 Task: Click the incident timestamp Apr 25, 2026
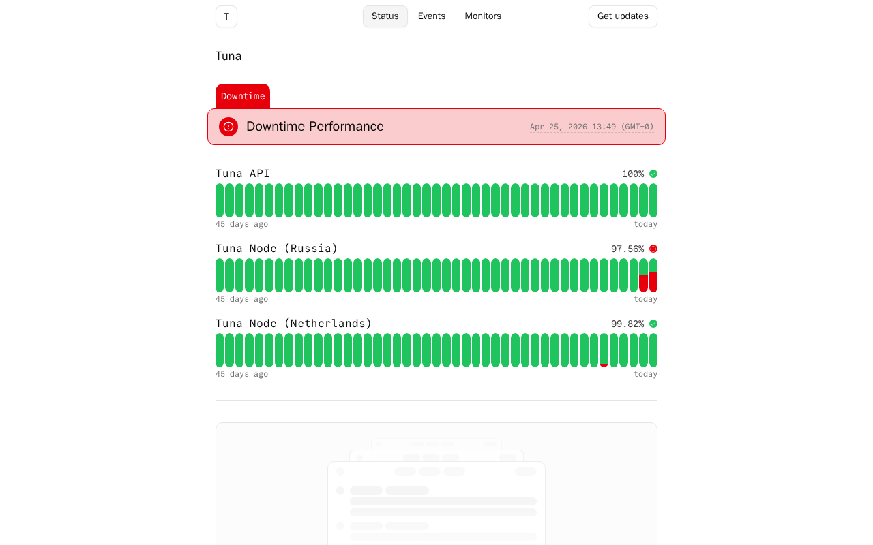point(591,127)
